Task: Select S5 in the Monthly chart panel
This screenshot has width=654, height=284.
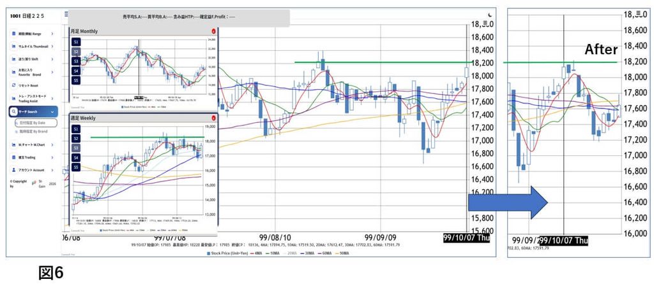Action: tap(76, 80)
